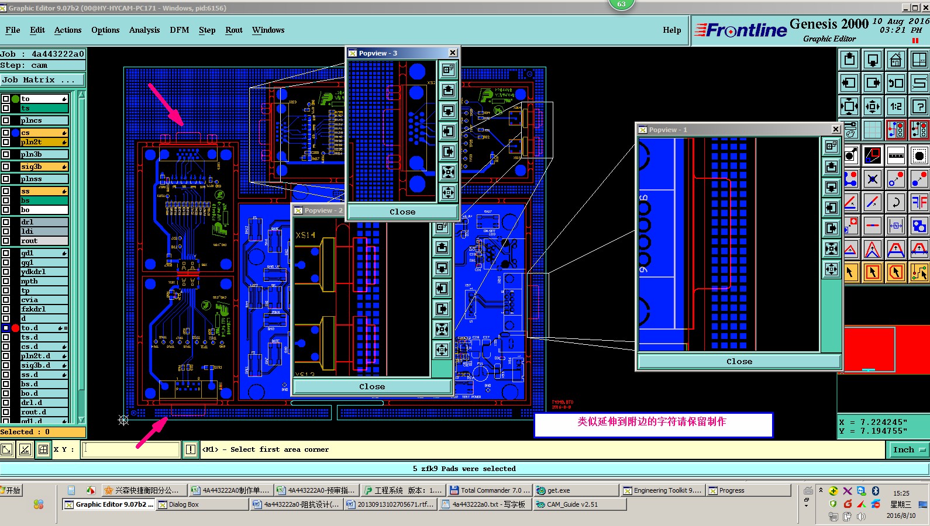Open the Inch units dropdown
The width and height of the screenshot is (930, 526).
[x=909, y=449]
